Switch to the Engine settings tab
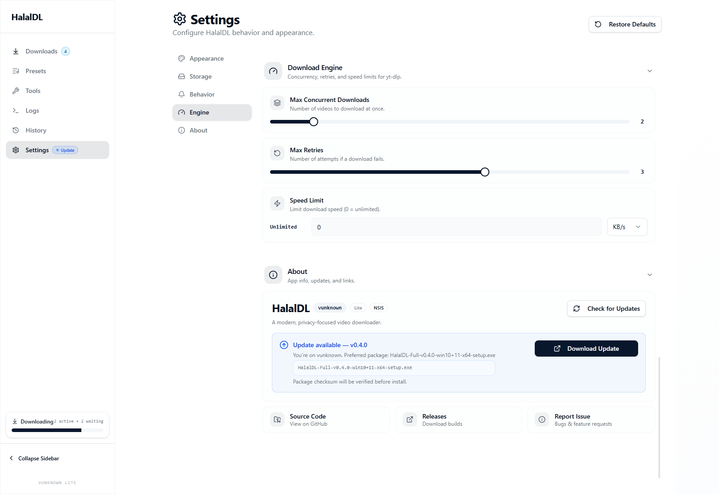The height and width of the screenshot is (494, 719). tap(212, 112)
